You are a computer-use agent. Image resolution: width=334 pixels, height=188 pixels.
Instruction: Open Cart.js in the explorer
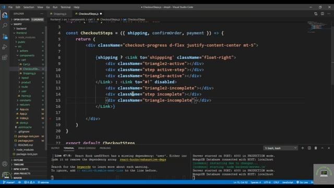tap(27, 64)
